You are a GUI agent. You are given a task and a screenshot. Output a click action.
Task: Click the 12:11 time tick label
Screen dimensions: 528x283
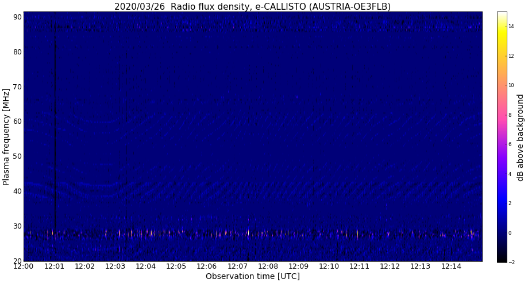point(360,266)
